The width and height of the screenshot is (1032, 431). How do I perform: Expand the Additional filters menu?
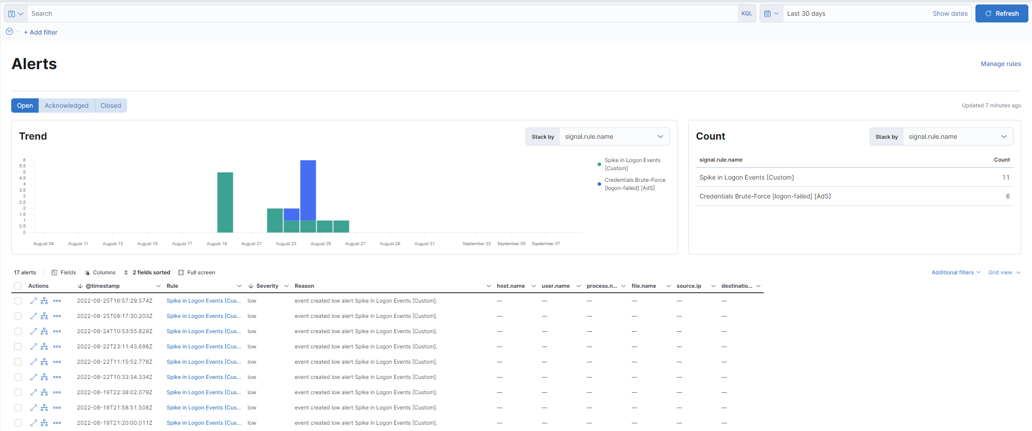click(x=956, y=273)
